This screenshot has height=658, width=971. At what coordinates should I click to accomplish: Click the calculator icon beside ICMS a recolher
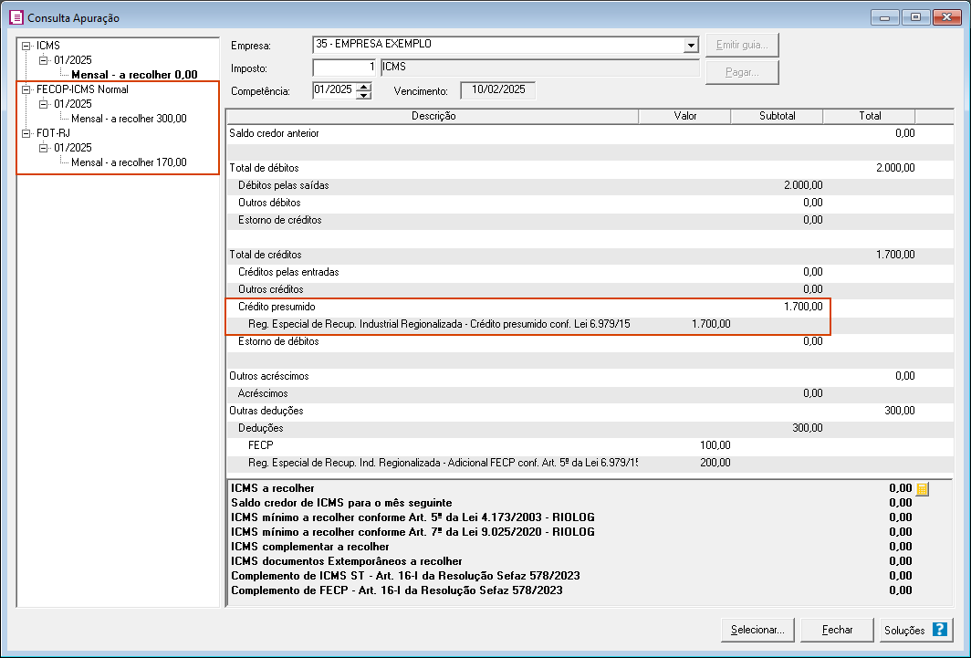click(x=922, y=489)
